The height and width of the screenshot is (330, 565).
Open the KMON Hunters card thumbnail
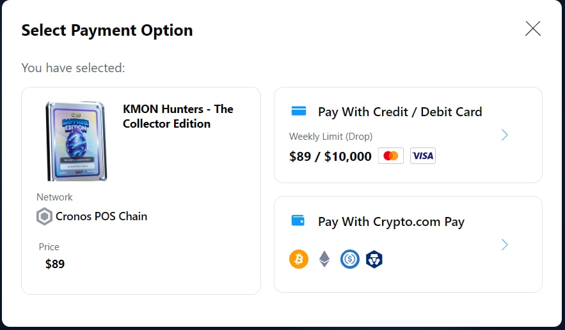coord(76,140)
